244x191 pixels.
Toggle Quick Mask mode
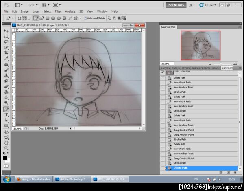[6, 166]
